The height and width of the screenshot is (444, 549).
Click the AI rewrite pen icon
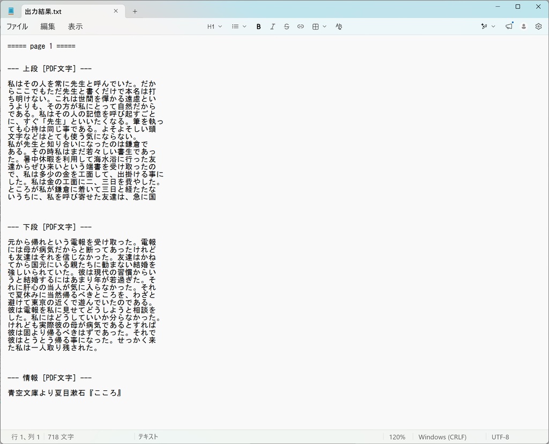click(484, 27)
